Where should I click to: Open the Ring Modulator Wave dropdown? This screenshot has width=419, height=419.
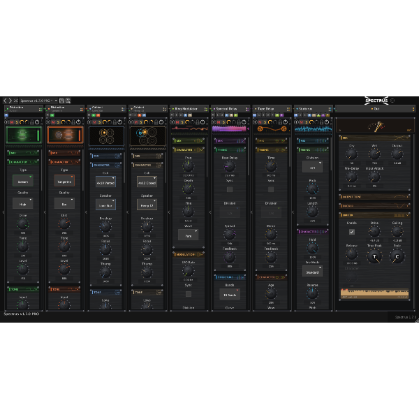pyautogui.click(x=189, y=235)
